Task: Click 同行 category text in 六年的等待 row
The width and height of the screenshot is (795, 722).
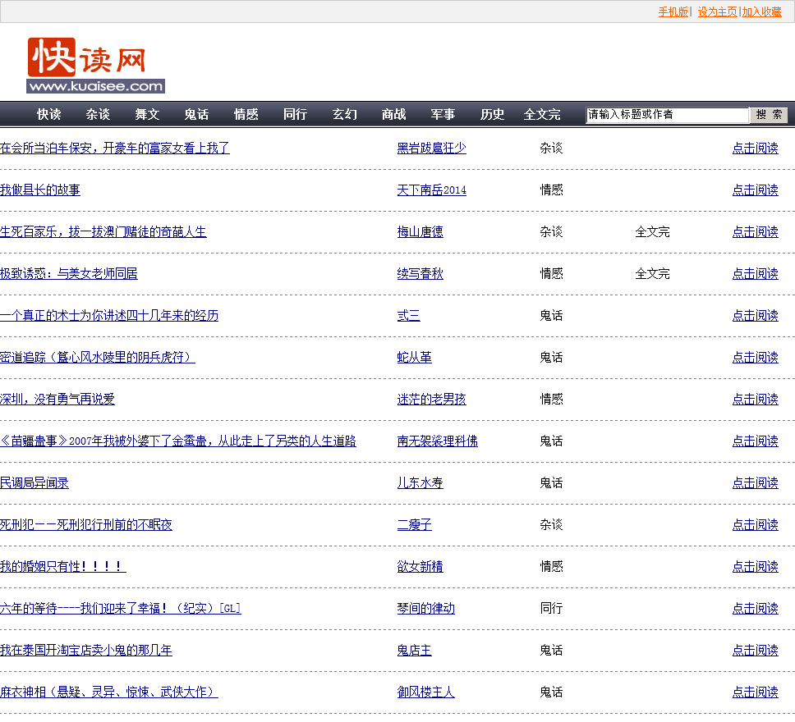Action: point(551,608)
